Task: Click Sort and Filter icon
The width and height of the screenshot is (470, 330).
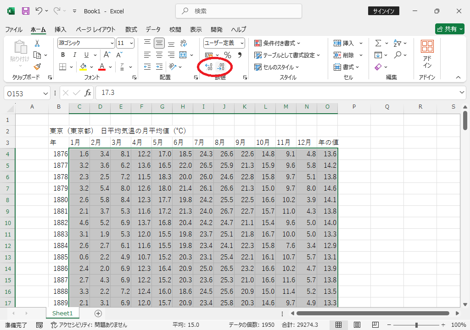Action: [x=397, y=43]
